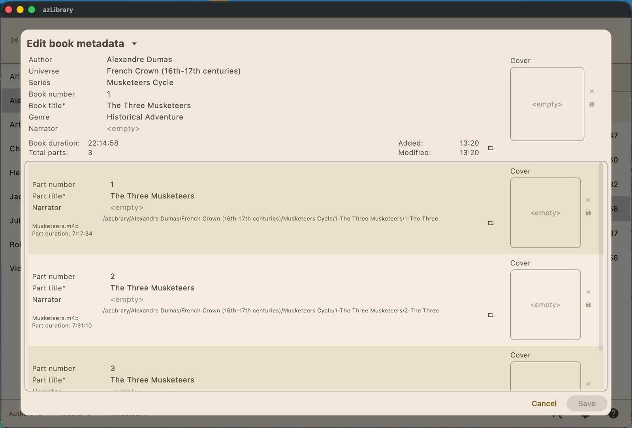Click the Save button

pos(587,404)
